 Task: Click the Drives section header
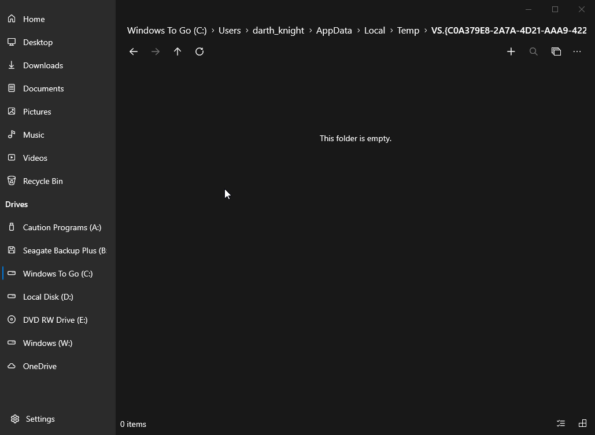17,204
